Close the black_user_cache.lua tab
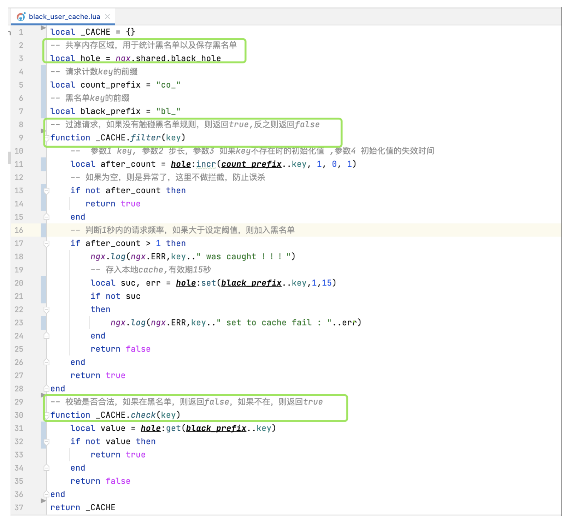571x524 pixels. 107,17
